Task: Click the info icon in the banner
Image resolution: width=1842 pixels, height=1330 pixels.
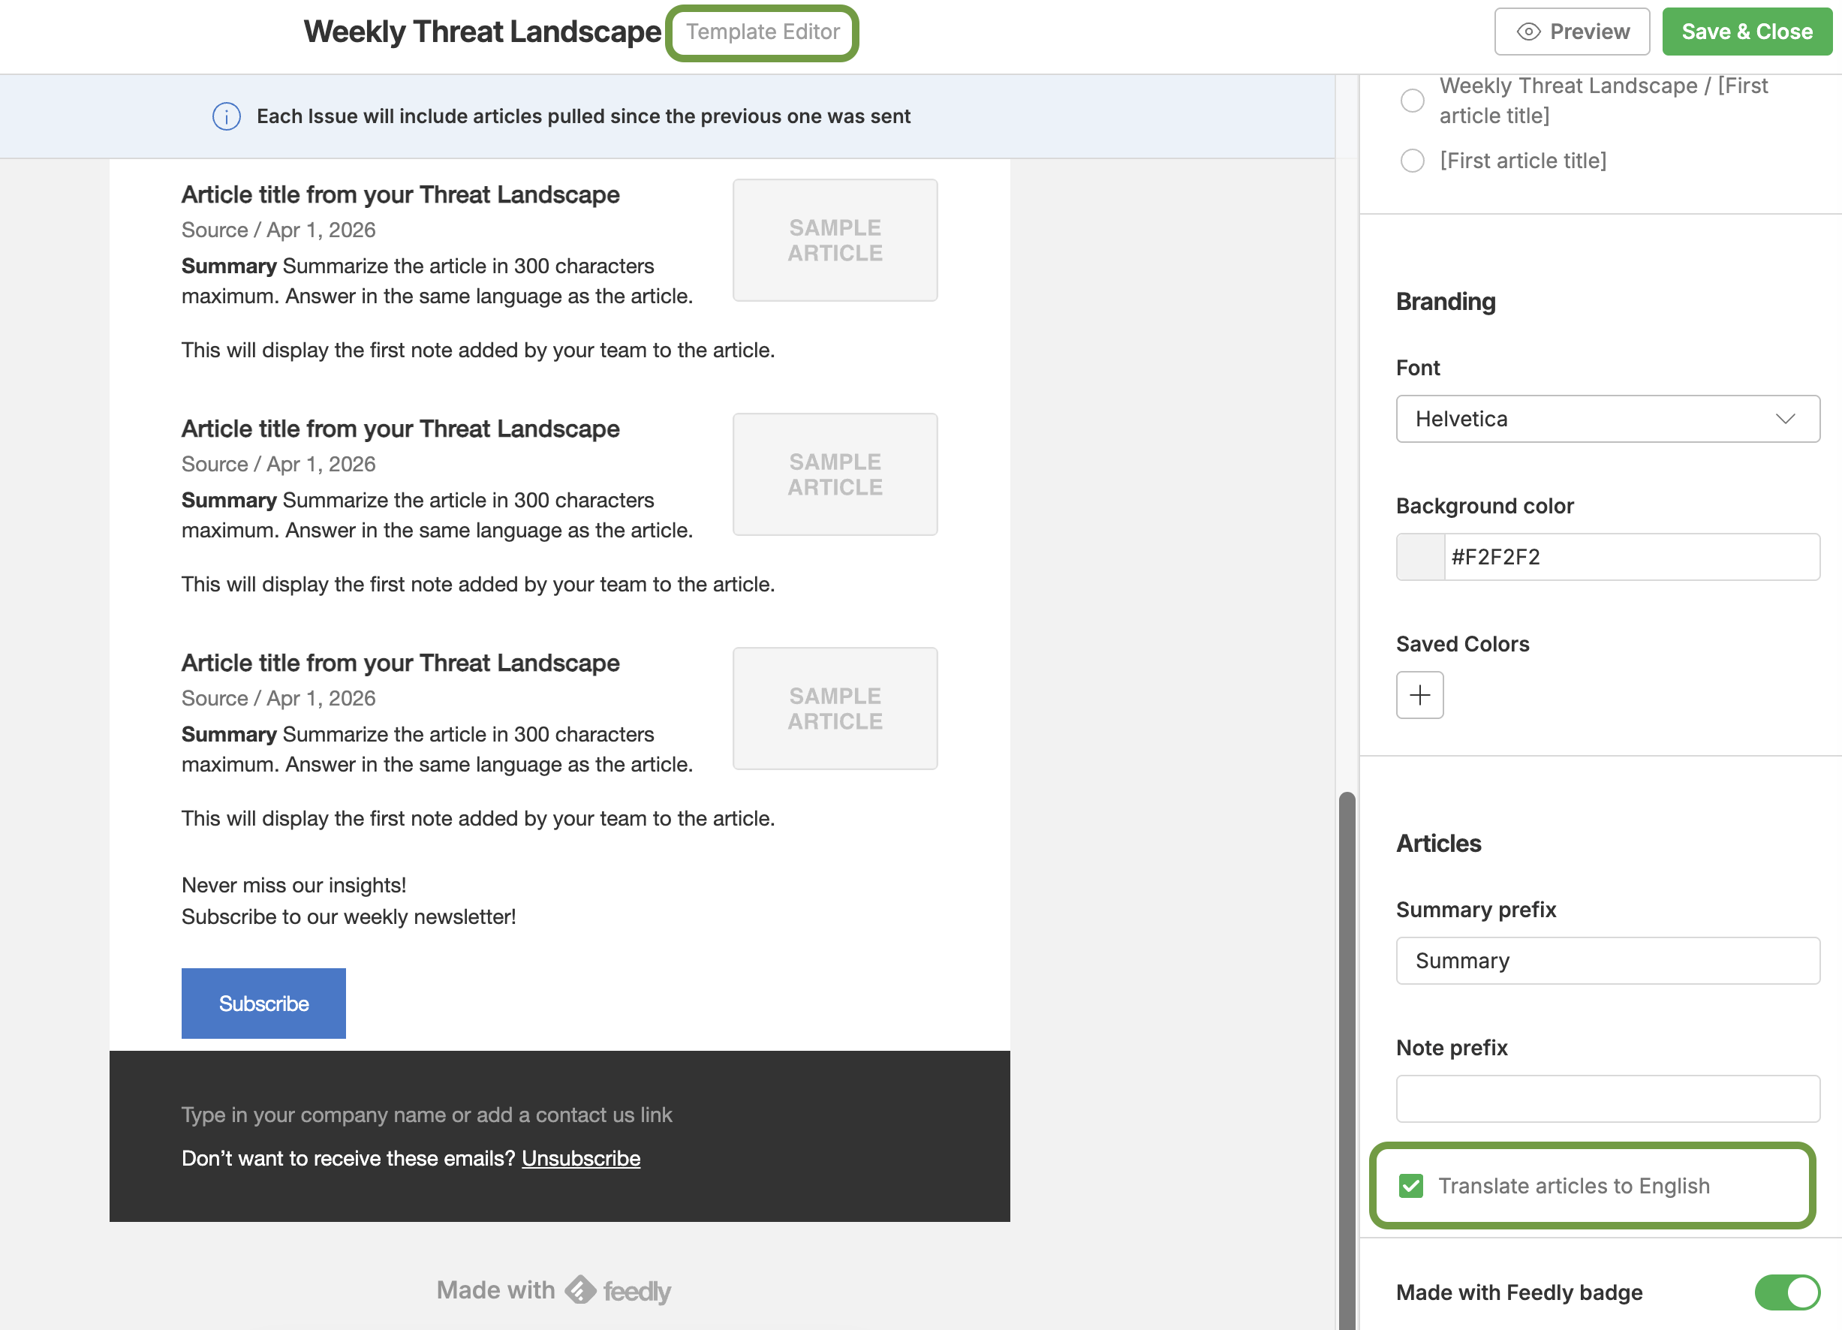Action: [226, 116]
